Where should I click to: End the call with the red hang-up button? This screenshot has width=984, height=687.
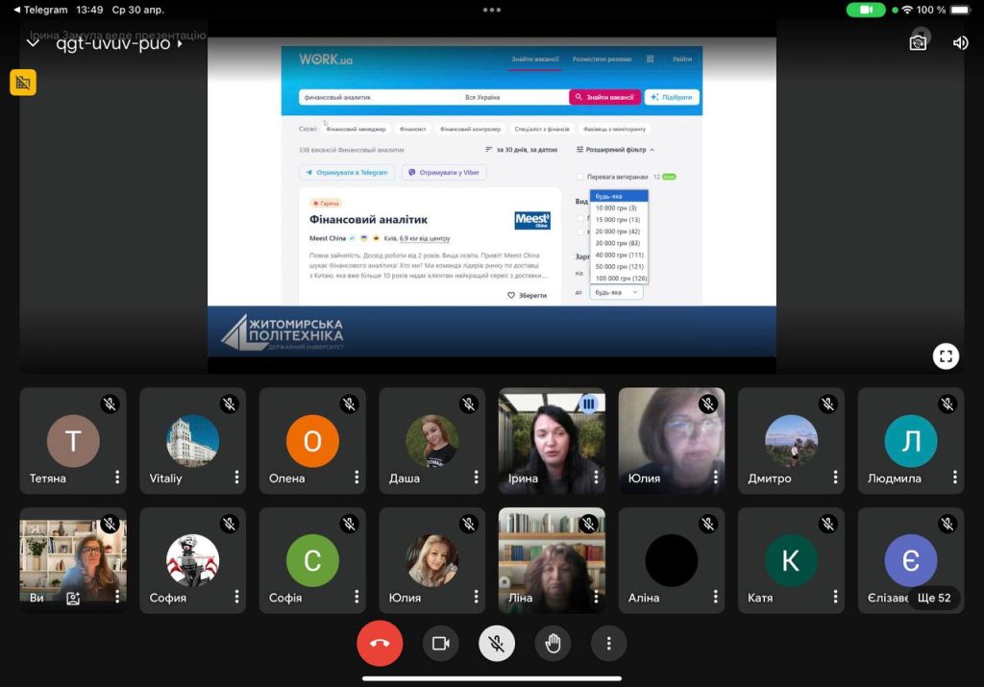coord(380,643)
